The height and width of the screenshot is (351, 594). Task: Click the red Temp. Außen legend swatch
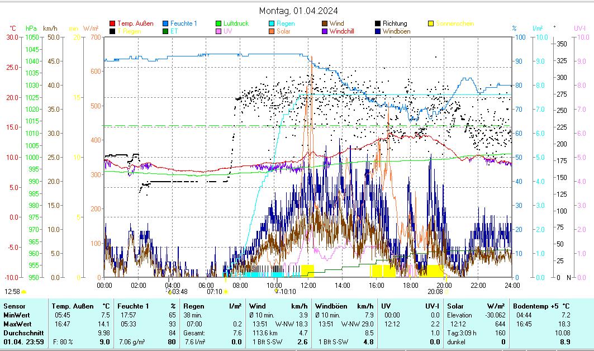(x=112, y=23)
